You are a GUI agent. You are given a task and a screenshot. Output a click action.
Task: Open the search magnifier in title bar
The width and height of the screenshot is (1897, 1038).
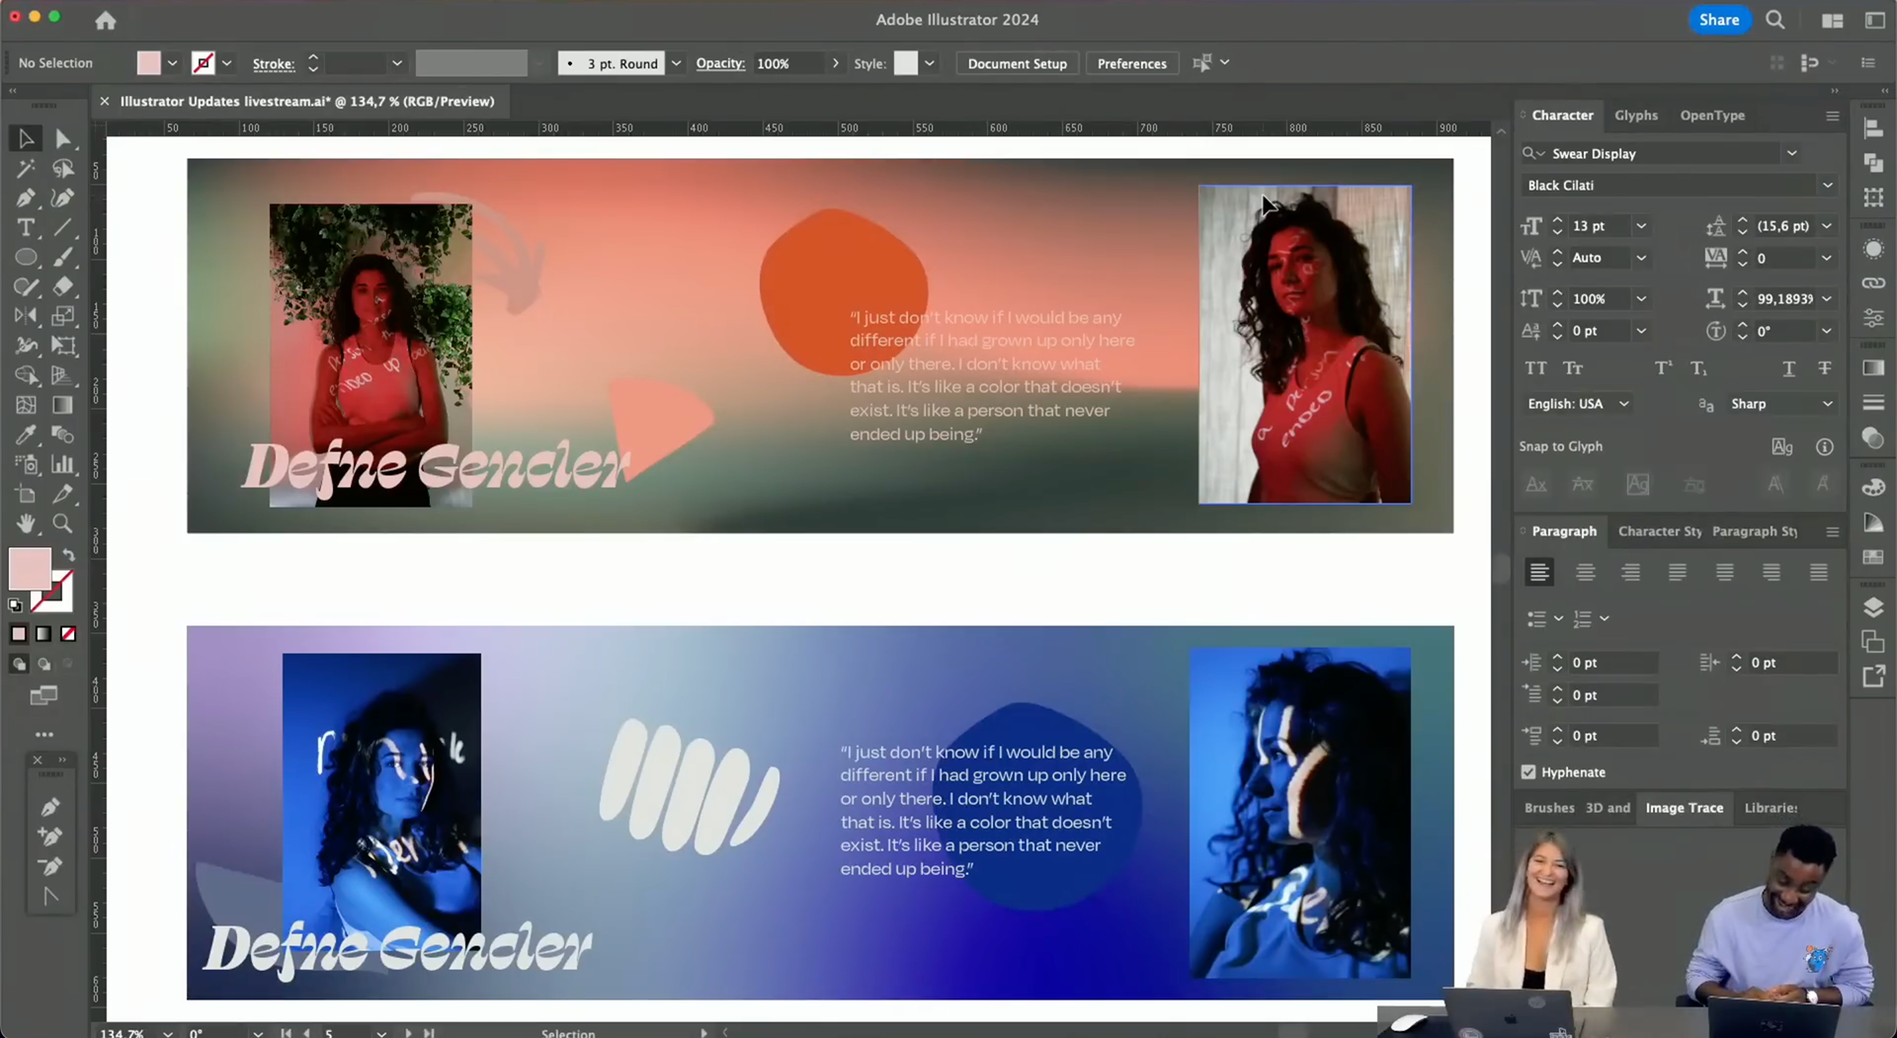point(1775,20)
